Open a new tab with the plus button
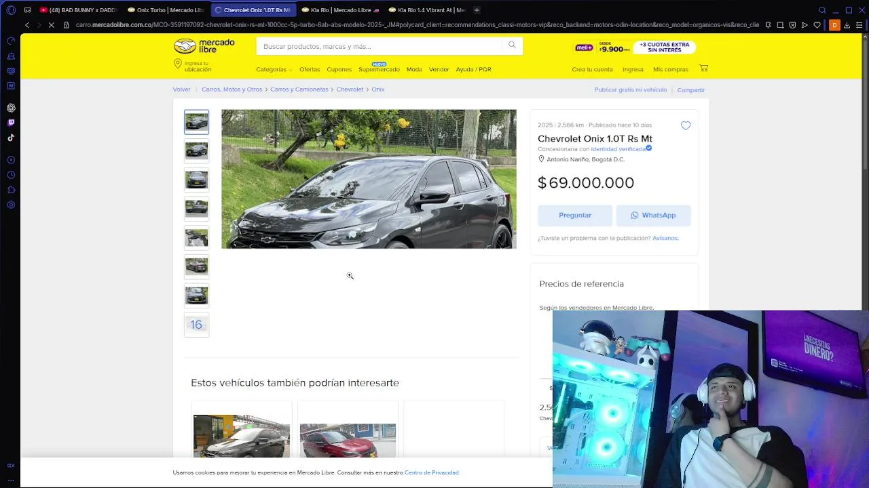869x488 pixels. [x=477, y=10]
